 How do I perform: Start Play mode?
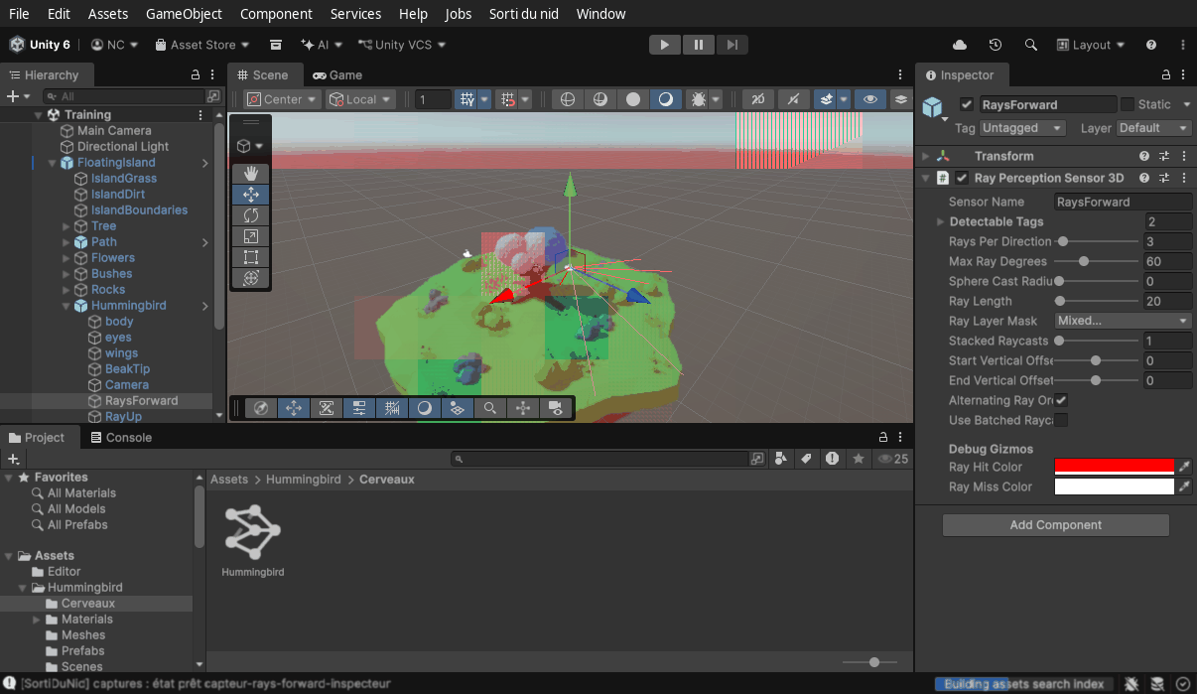[x=665, y=45]
